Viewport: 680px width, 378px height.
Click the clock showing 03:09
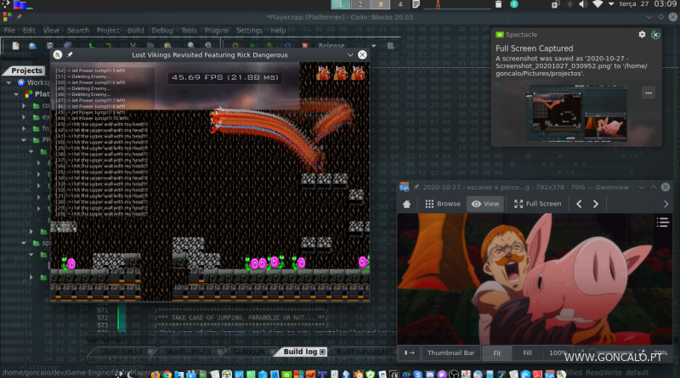tap(665, 4)
